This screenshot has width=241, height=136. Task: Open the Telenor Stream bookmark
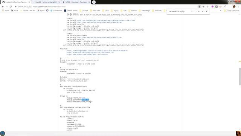point(71,11)
